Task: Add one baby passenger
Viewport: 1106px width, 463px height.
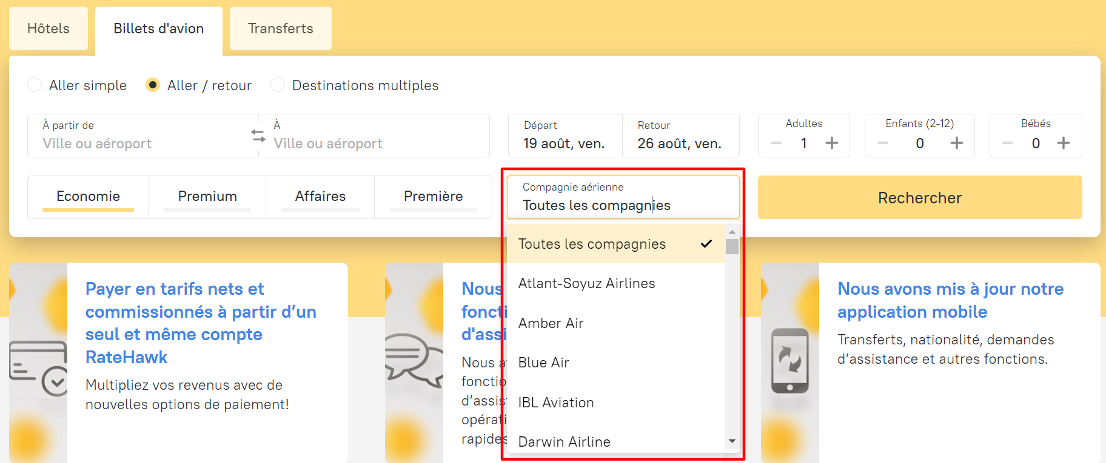Action: pos(1063,143)
